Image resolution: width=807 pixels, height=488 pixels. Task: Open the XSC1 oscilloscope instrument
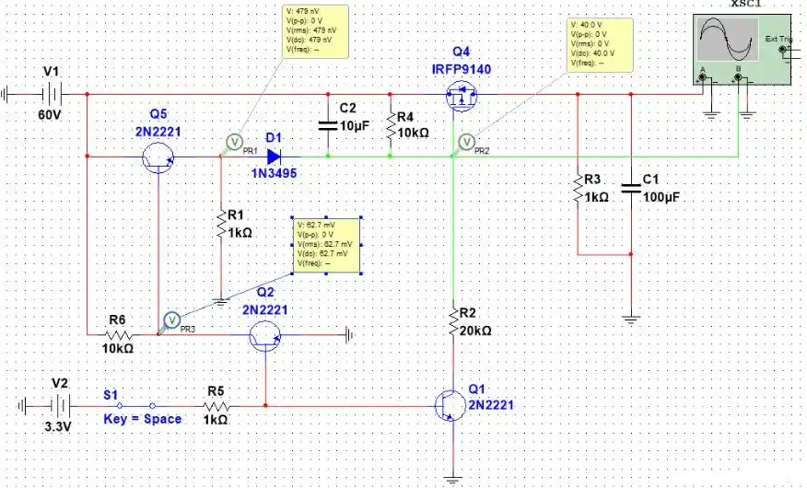click(x=743, y=50)
